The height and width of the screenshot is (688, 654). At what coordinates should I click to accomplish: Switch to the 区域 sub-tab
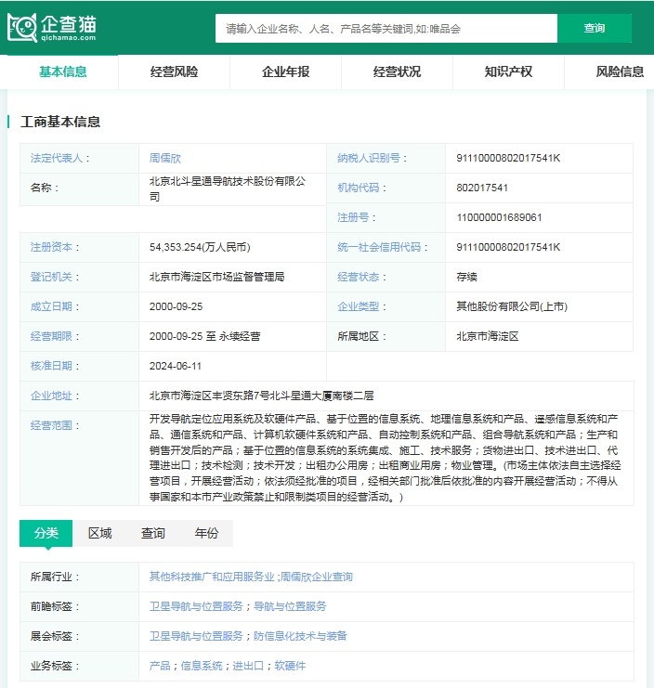tap(99, 533)
